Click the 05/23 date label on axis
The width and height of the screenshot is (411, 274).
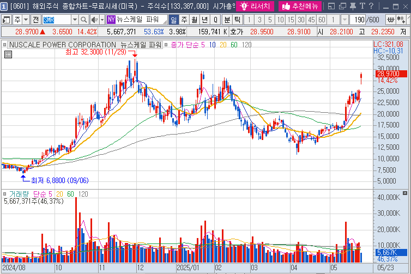(x=385, y=267)
